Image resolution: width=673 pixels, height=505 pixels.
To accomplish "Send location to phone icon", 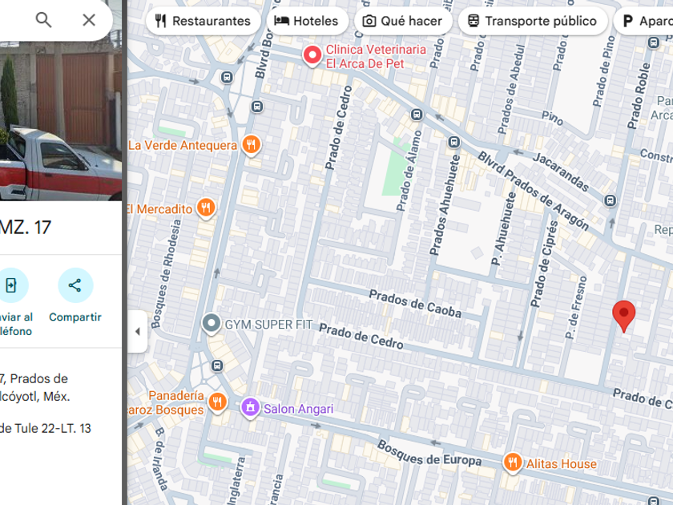I will pyautogui.click(x=11, y=285).
